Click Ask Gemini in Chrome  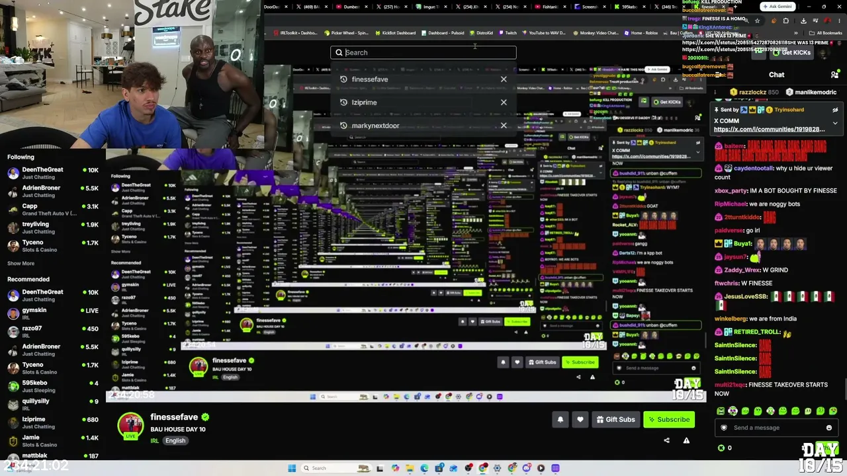(777, 7)
